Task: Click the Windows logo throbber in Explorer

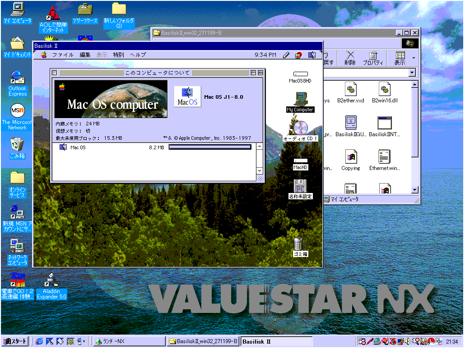Action: point(410,43)
